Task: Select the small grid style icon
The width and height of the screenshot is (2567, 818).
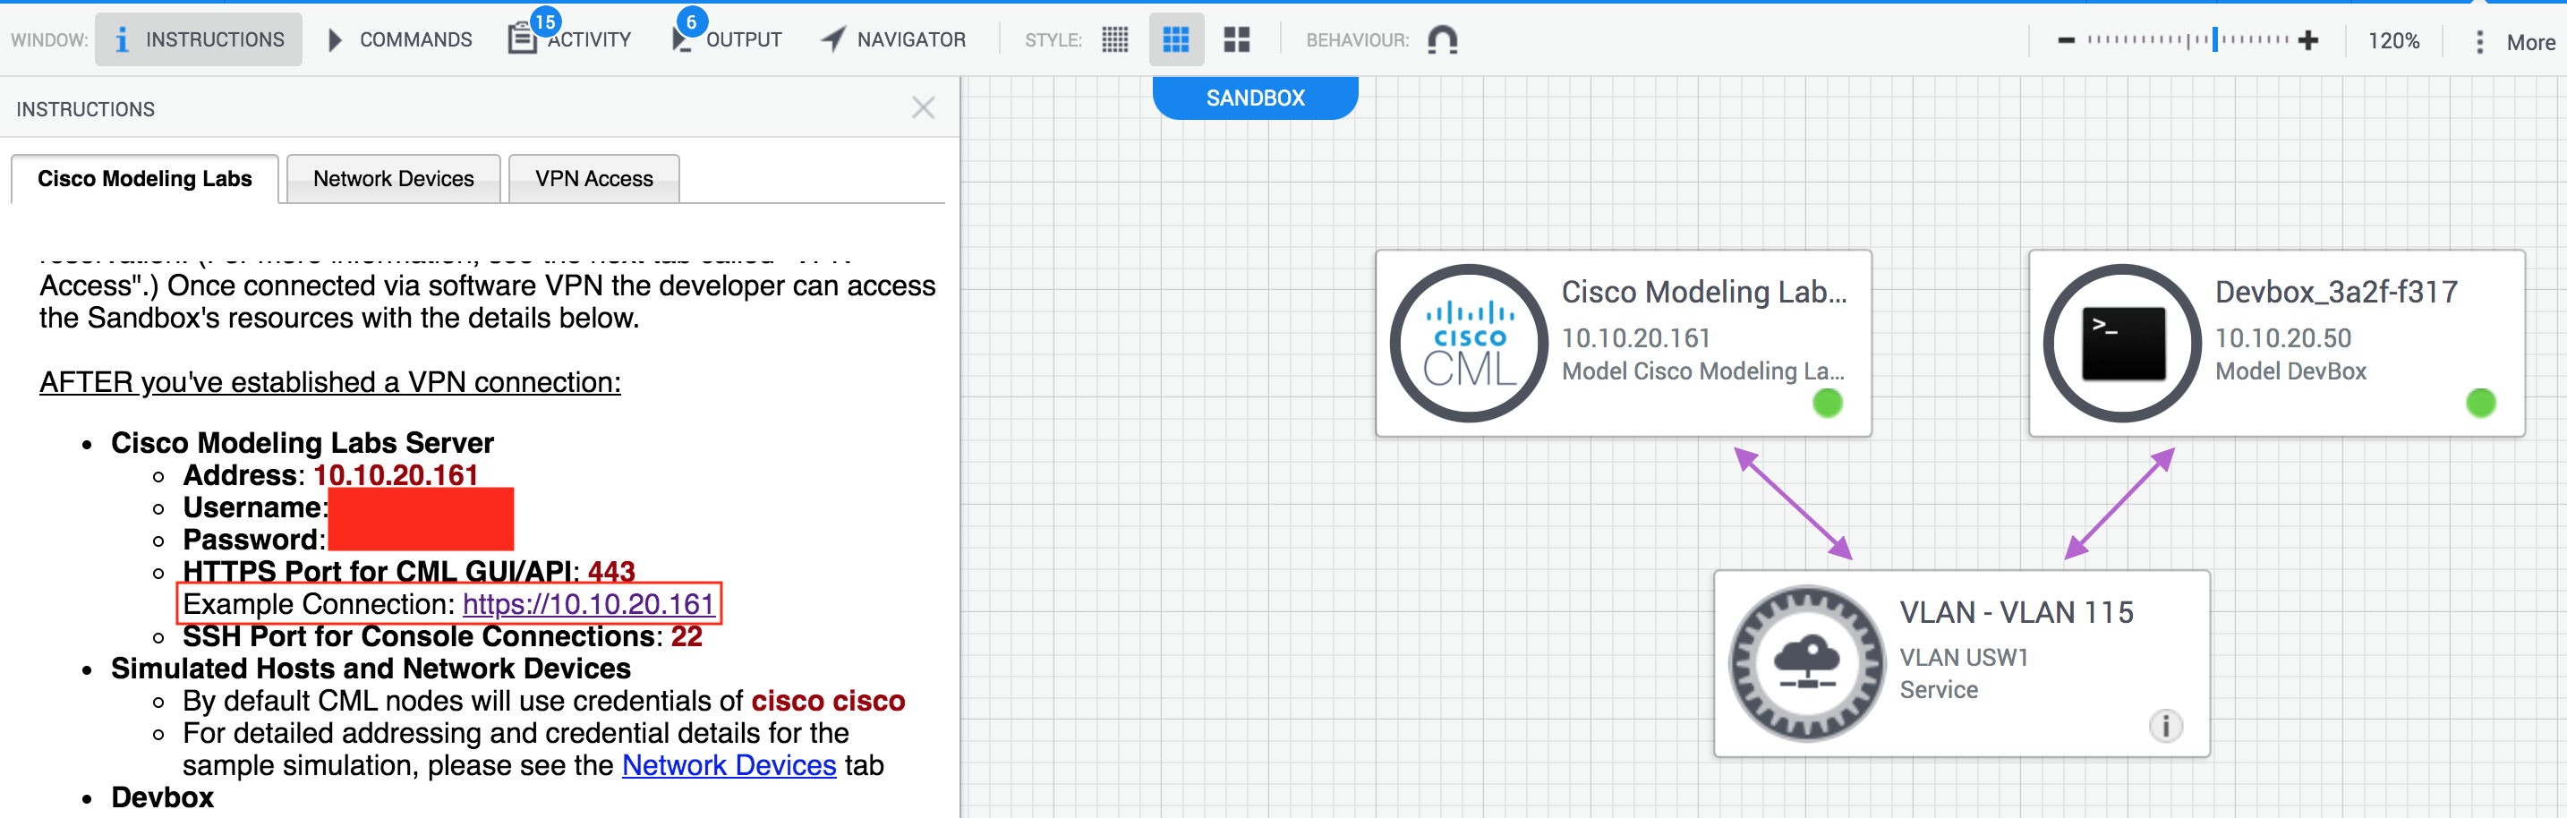Action: 1115,40
